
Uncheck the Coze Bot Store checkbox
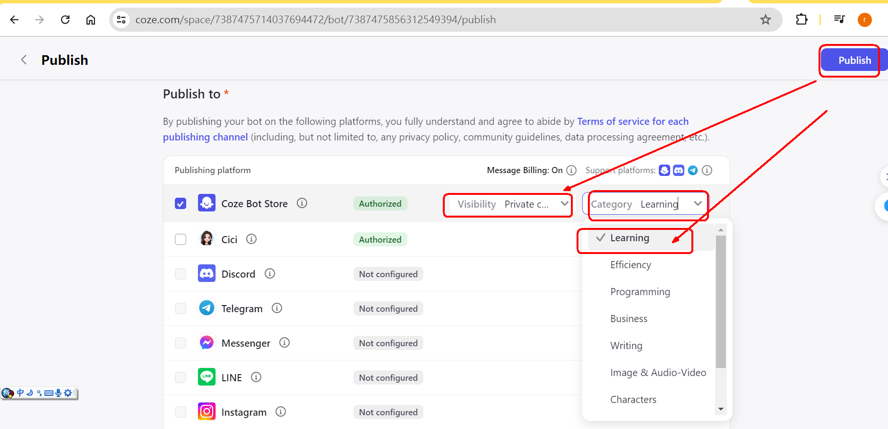coord(181,203)
